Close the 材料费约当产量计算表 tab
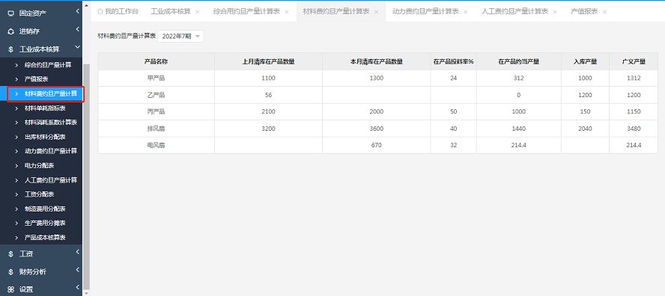The image size is (665, 296). click(376, 12)
